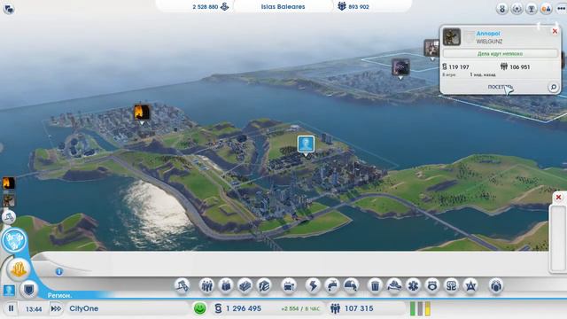567x319 pixels.
Task: Click the treasury amount 1 296 495
Action: (x=244, y=308)
